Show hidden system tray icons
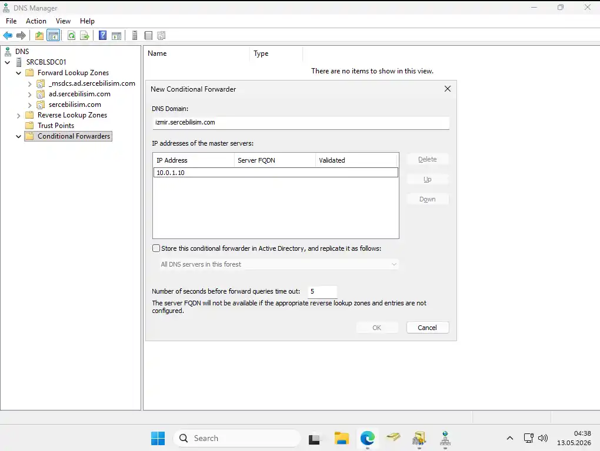The width and height of the screenshot is (600, 451). point(509,438)
